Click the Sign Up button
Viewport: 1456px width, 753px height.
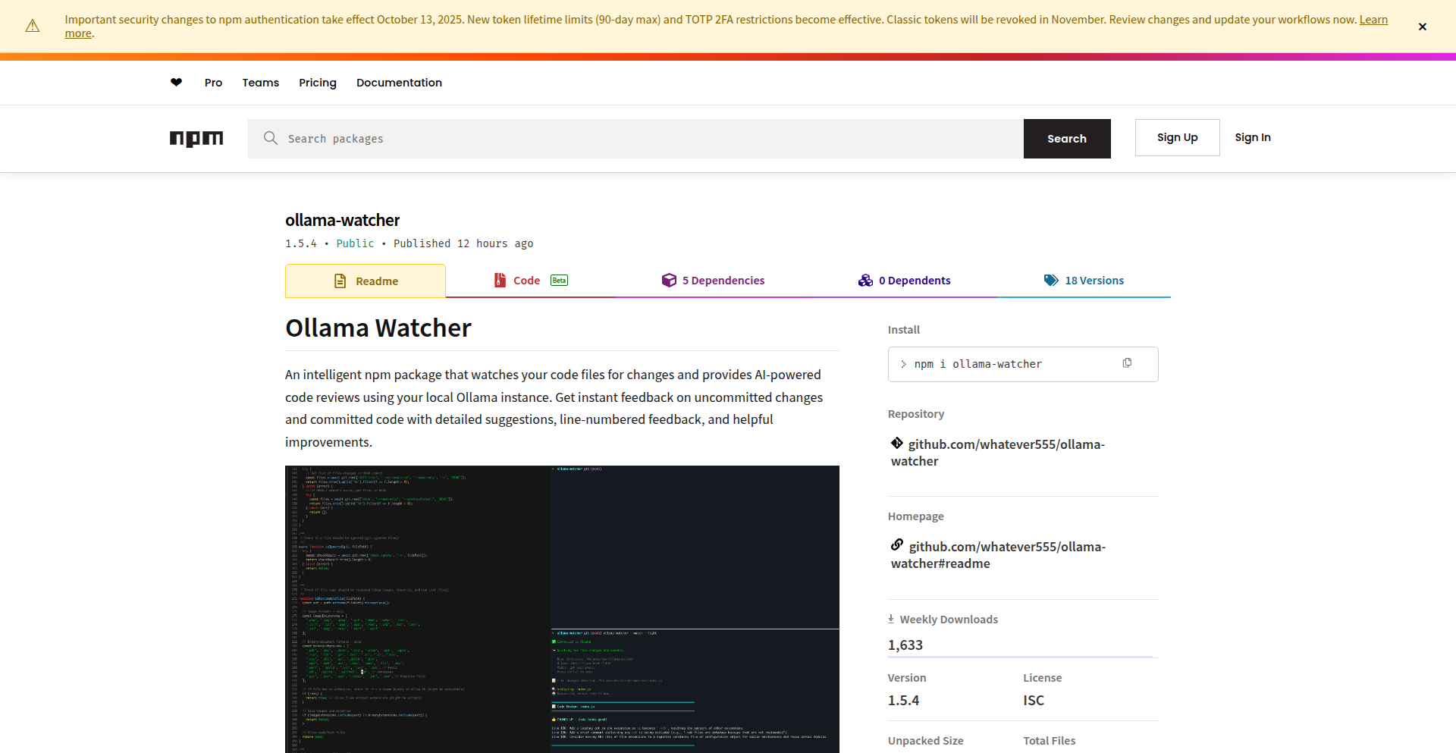(x=1177, y=137)
